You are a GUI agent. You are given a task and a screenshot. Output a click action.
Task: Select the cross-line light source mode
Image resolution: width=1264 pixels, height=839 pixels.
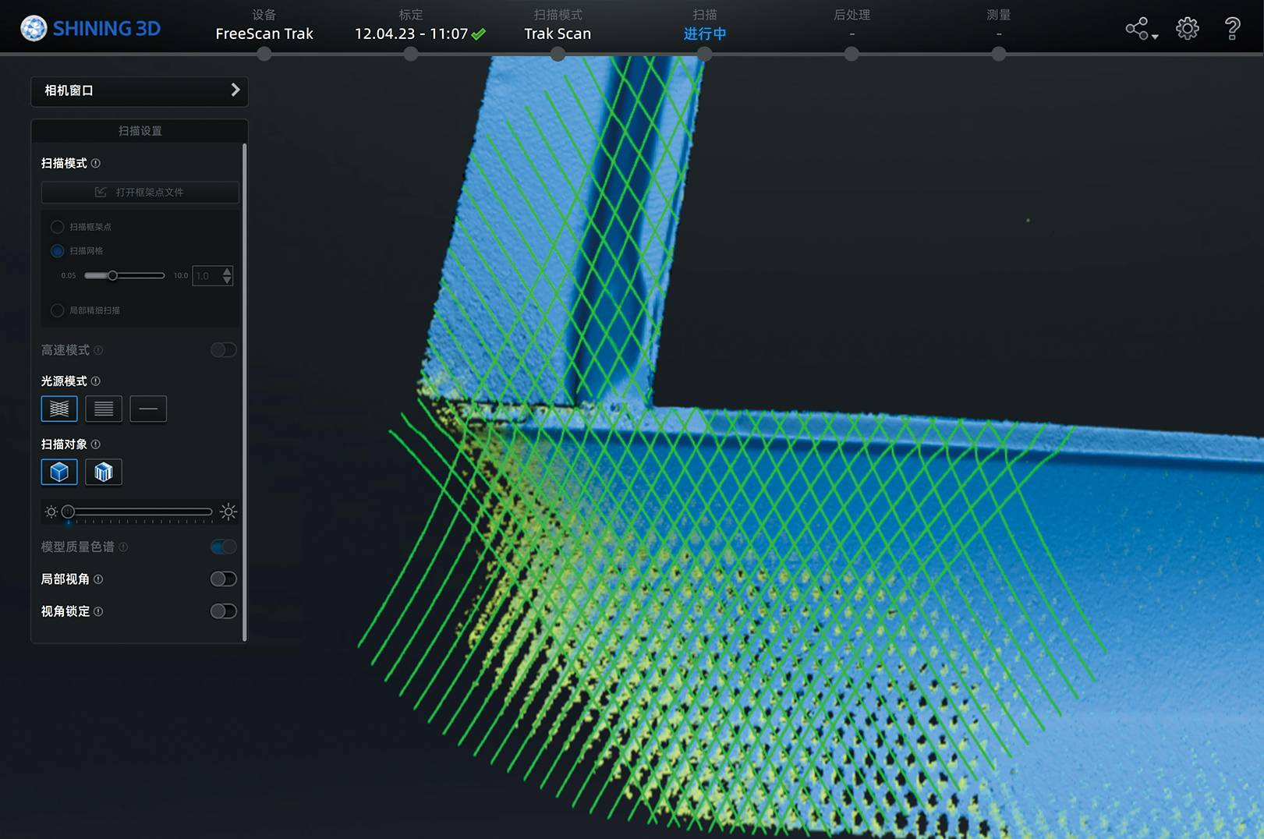click(59, 409)
